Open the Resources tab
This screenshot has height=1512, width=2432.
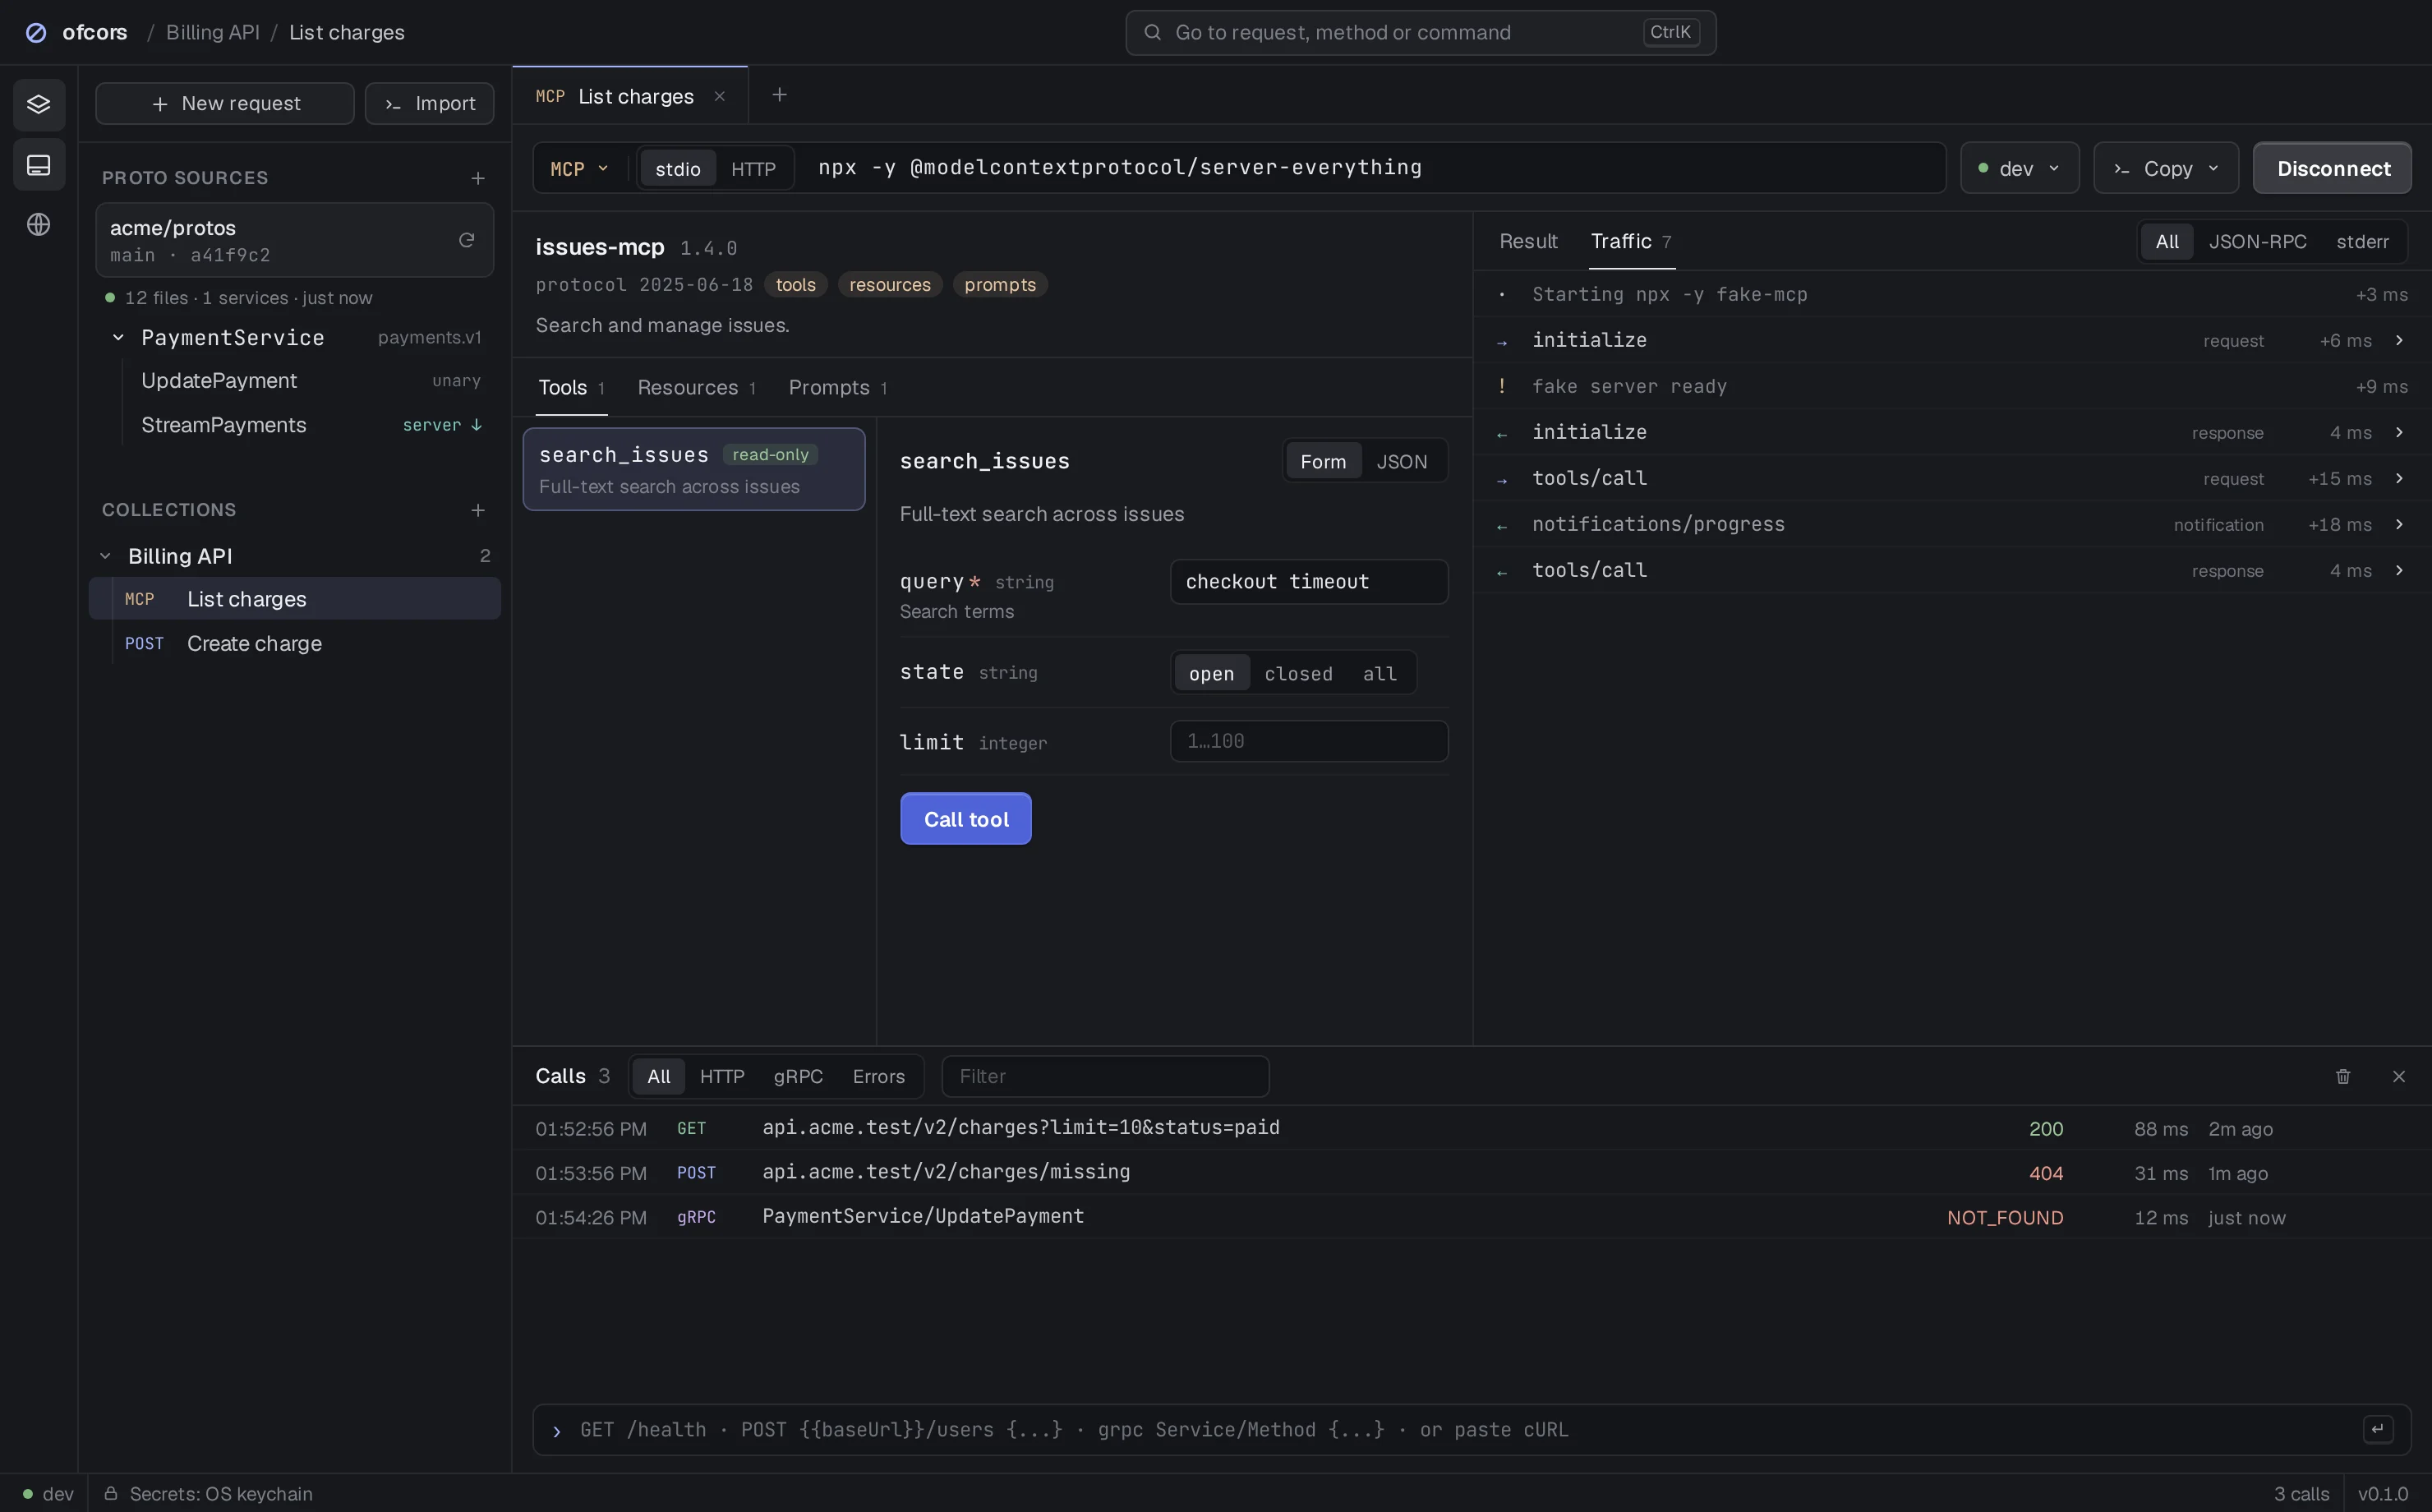pos(696,387)
